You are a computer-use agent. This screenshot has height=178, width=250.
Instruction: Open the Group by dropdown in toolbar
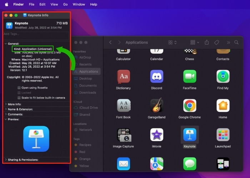click(x=195, y=42)
